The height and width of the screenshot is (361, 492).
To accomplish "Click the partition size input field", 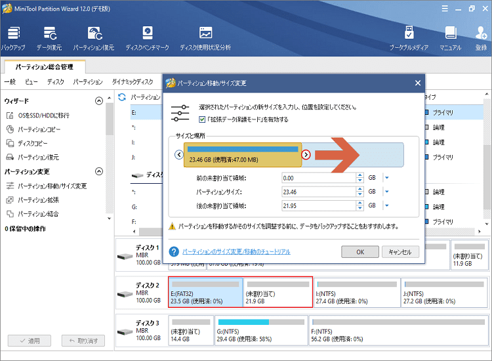I will [318, 192].
